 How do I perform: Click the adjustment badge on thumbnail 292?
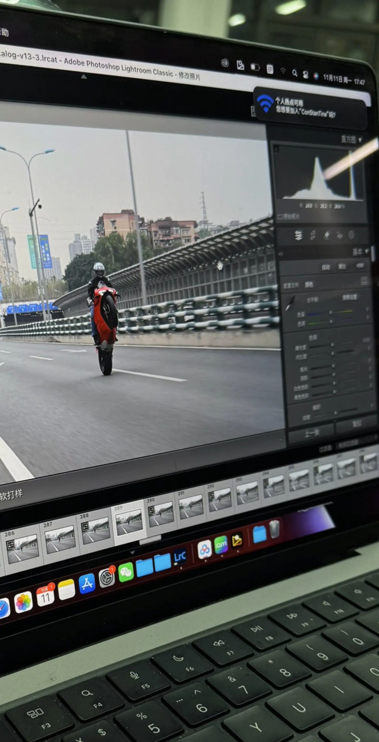pyautogui.click(x=211, y=496)
